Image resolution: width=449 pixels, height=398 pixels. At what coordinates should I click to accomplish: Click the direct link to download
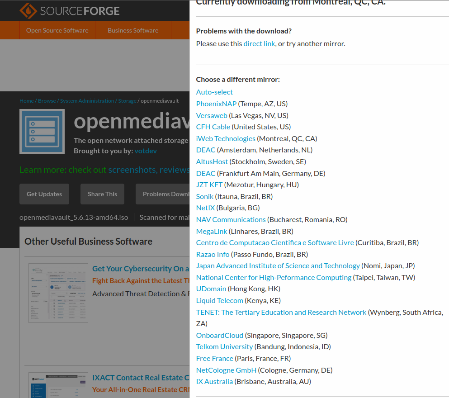tap(259, 43)
